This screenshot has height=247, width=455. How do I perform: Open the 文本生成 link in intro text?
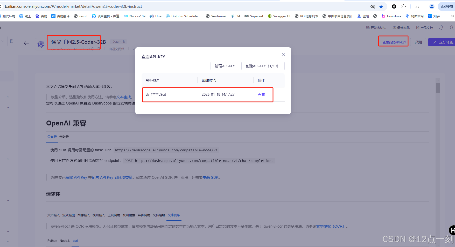(124, 97)
